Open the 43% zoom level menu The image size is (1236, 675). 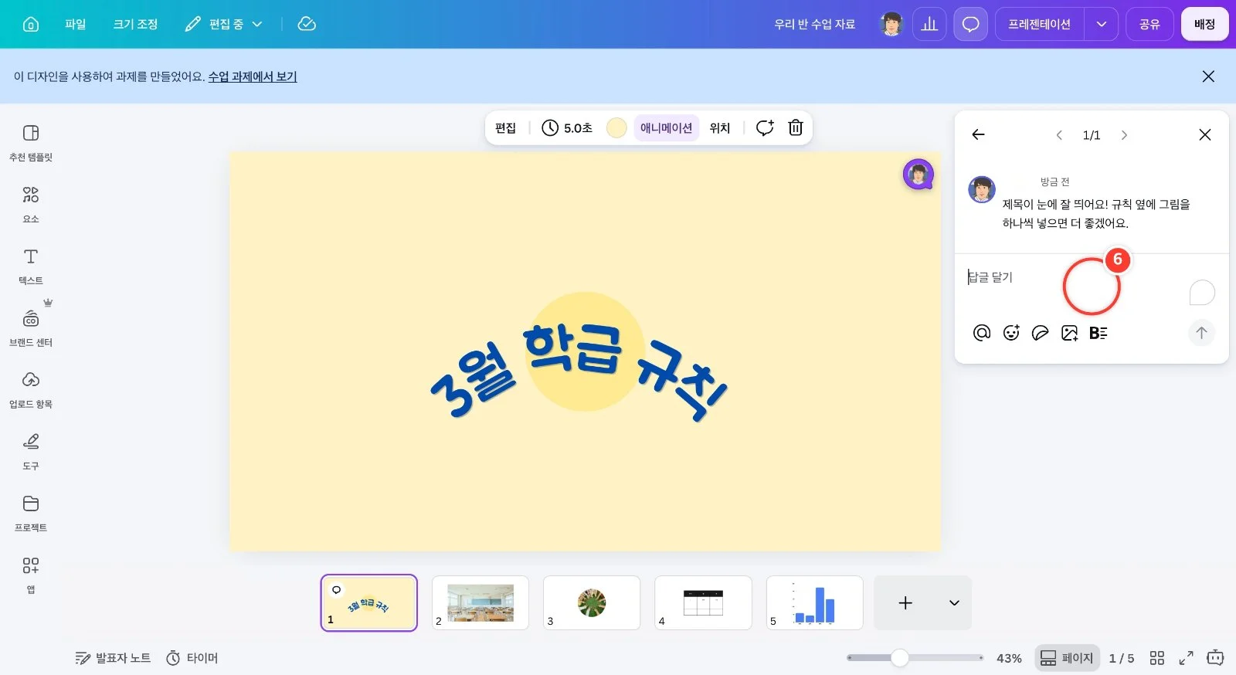click(1009, 658)
